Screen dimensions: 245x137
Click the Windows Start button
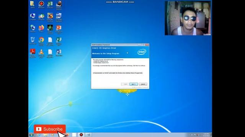[x=31, y=135]
